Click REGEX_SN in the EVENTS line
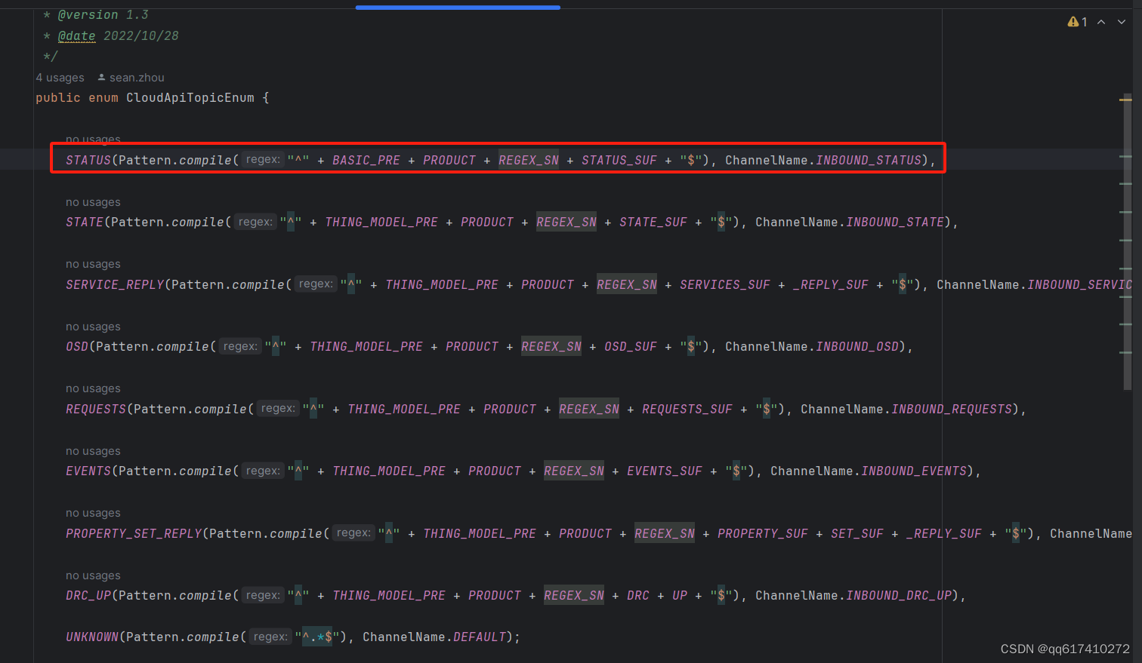This screenshot has width=1142, height=663. (x=574, y=471)
